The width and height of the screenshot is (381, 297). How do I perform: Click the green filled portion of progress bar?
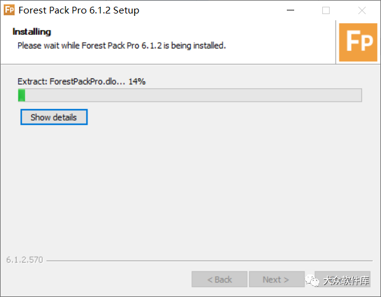(x=21, y=95)
